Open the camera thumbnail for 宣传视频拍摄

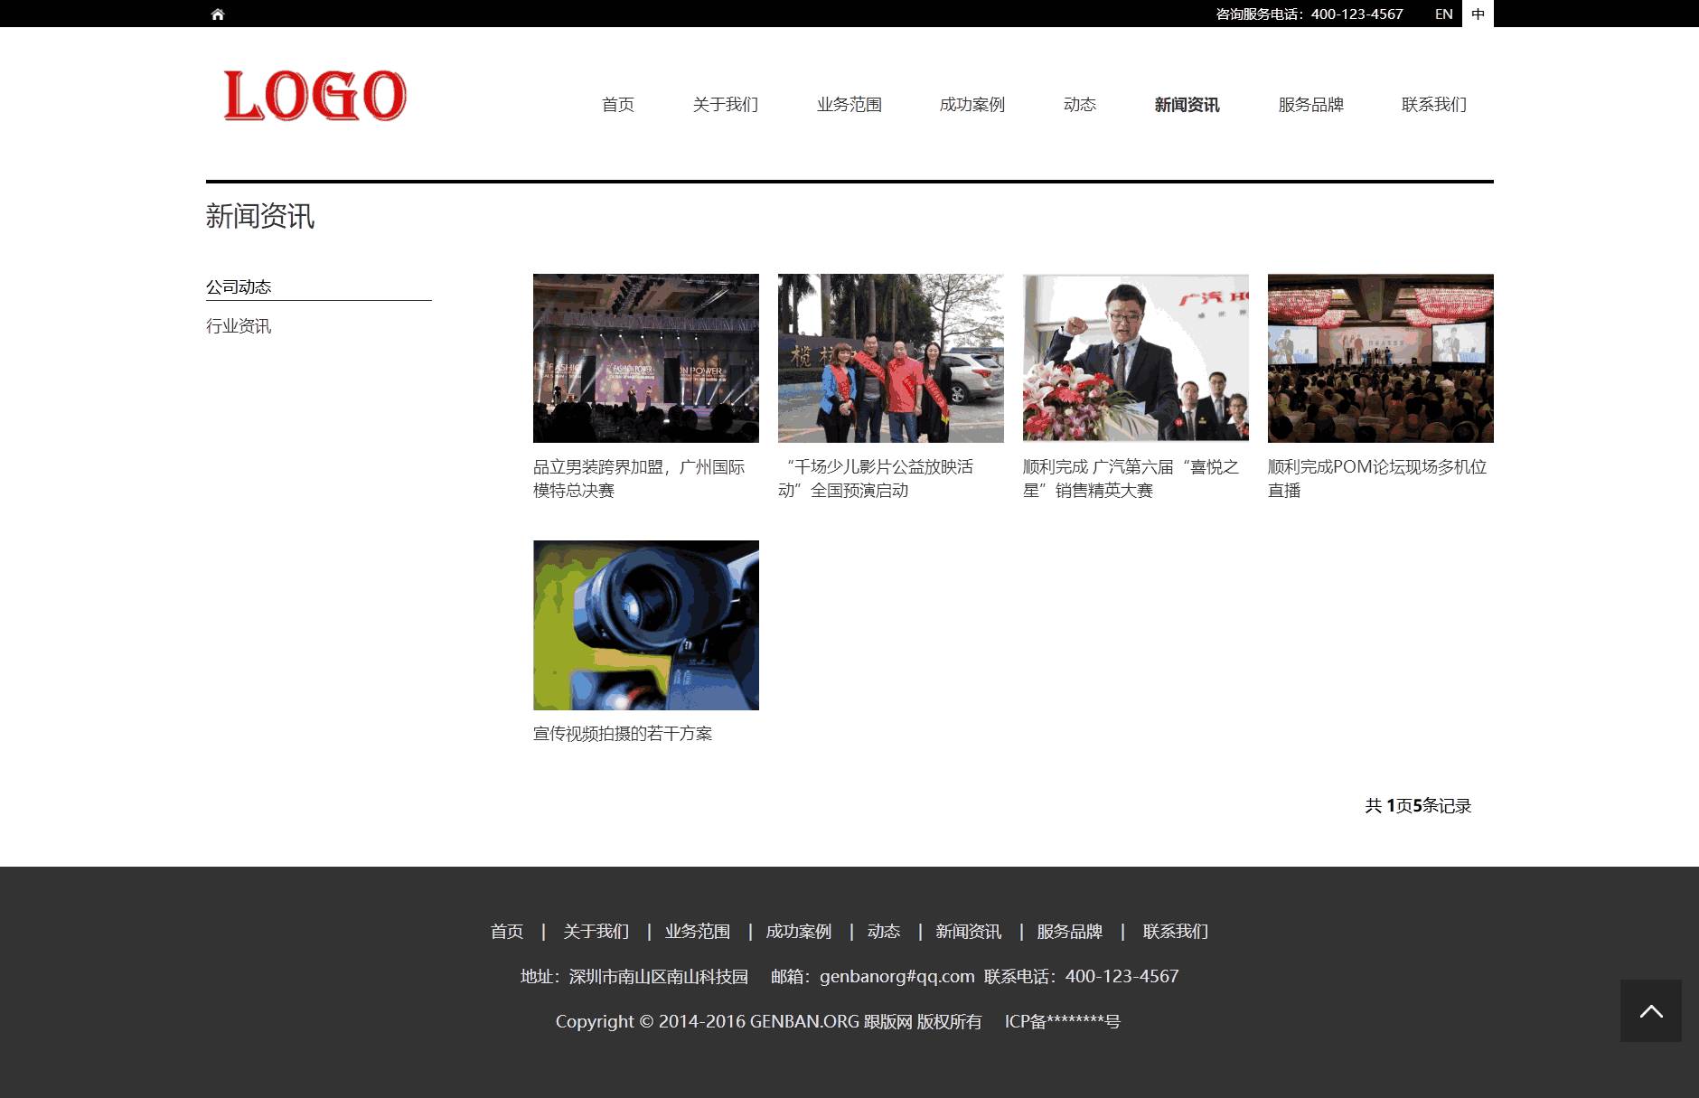coord(646,625)
